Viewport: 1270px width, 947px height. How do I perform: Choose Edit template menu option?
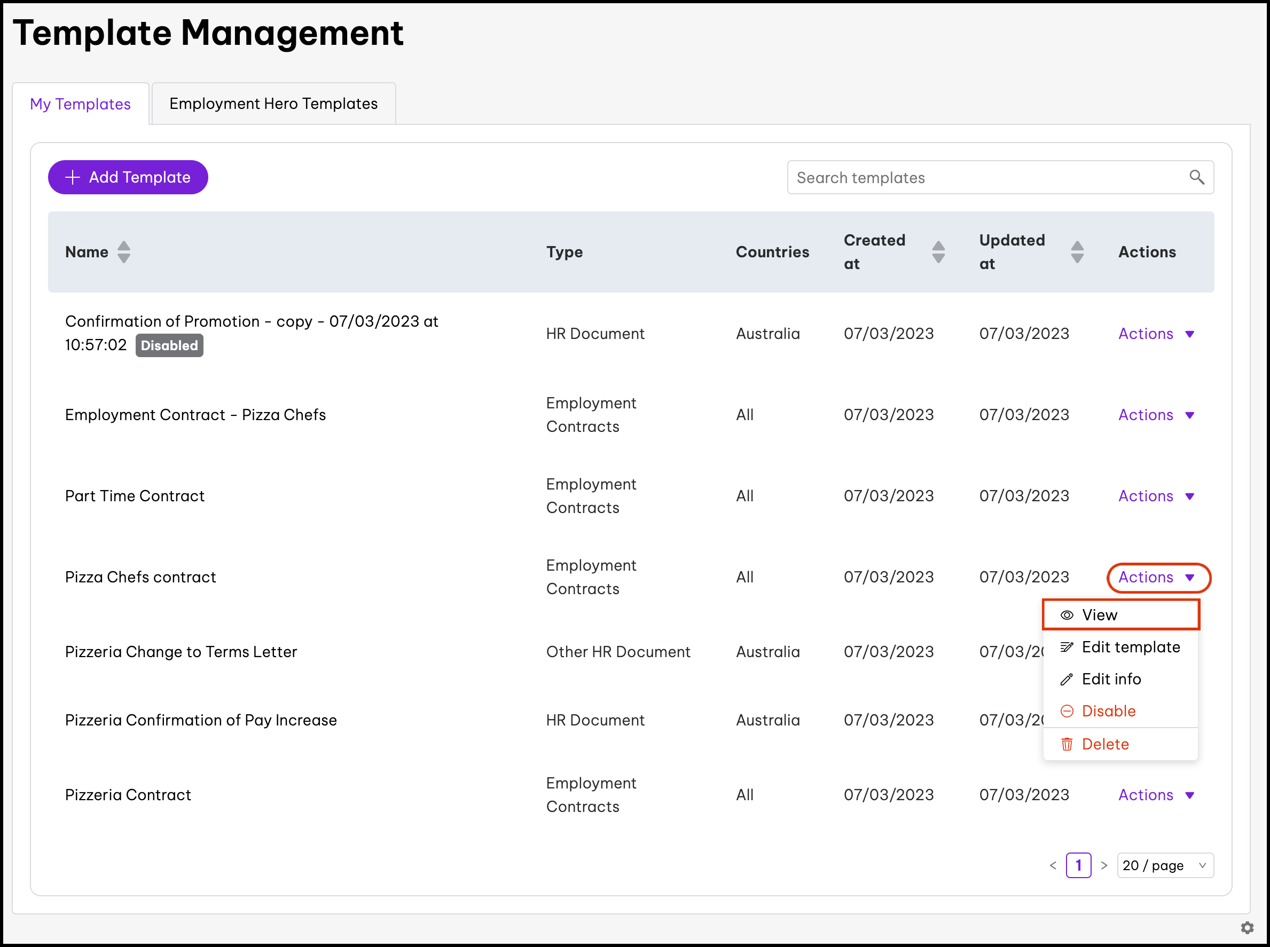(1130, 647)
